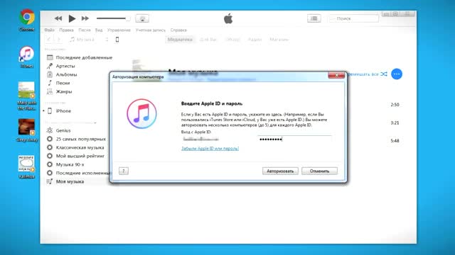Select the song lasting 5:48

(x=395, y=141)
